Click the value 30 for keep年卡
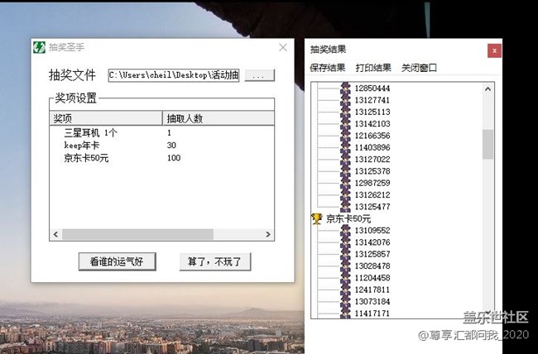Viewport: 538px width, 354px height. coord(171,146)
